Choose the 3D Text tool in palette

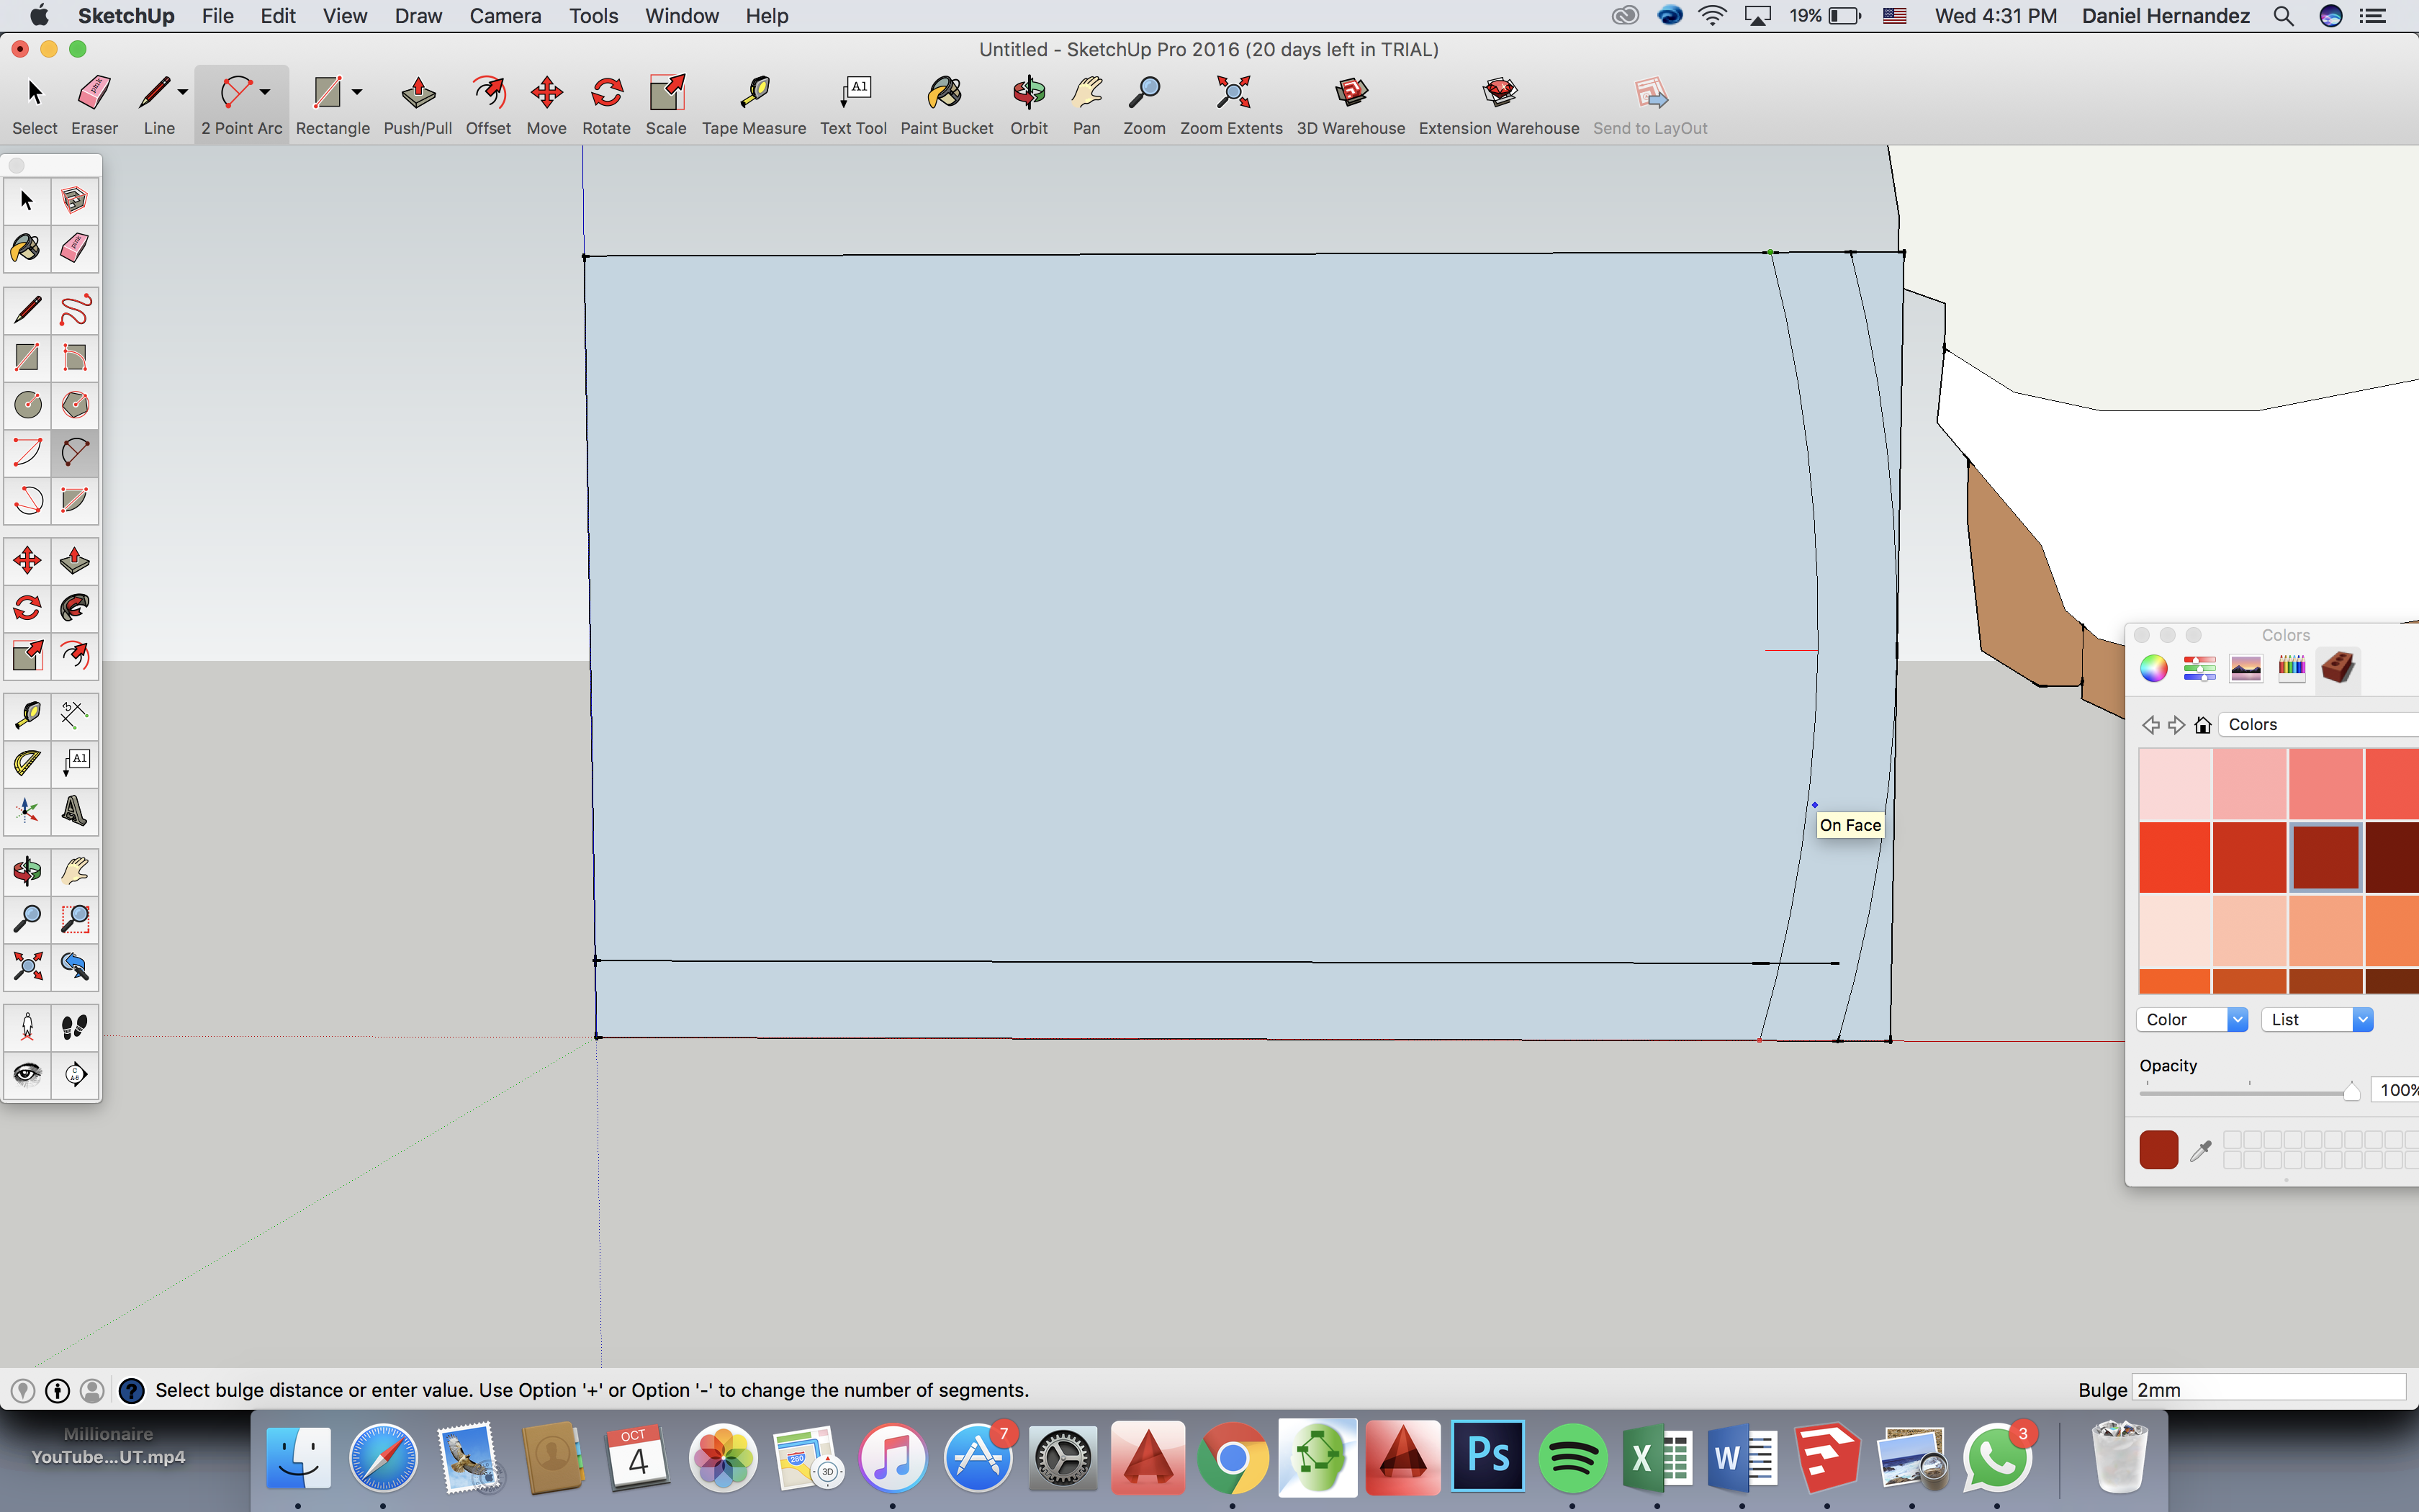coord(75,810)
